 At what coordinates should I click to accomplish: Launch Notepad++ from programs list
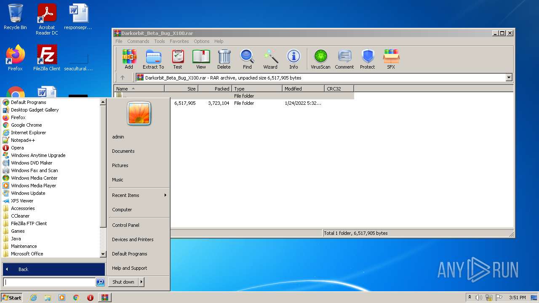point(23,140)
